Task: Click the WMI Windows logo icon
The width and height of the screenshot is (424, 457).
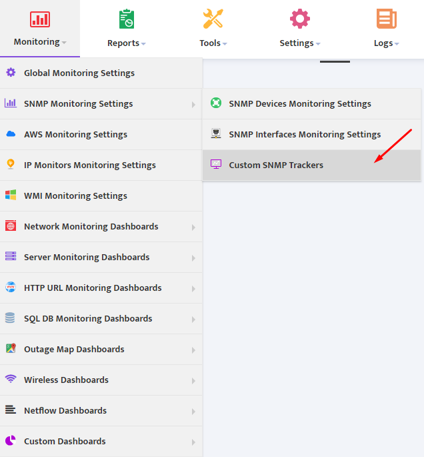Action: point(11,195)
